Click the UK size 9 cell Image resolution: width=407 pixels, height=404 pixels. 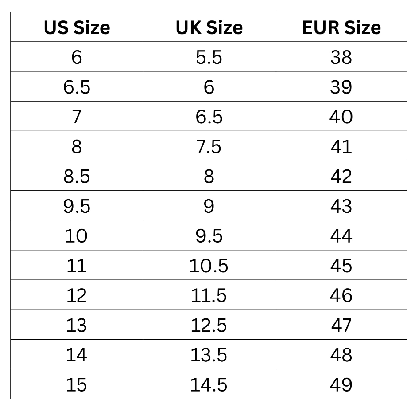click(209, 206)
